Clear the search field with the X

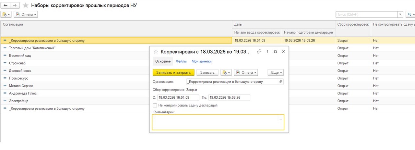click(x=401, y=14)
